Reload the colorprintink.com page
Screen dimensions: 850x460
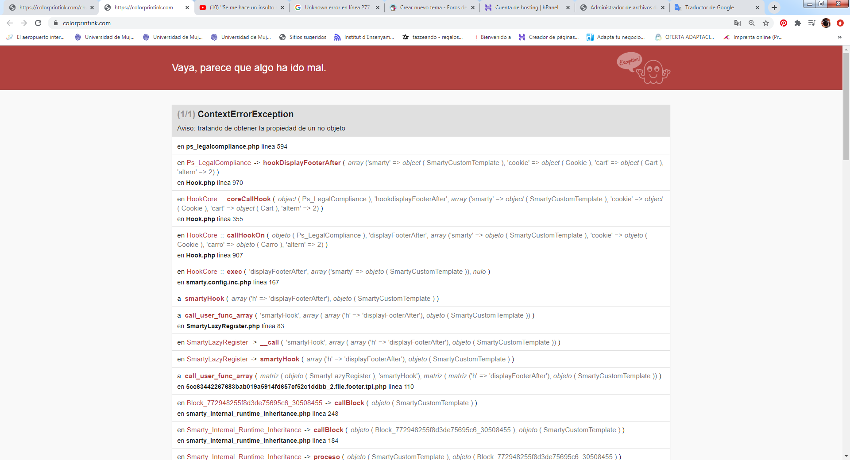(x=38, y=23)
